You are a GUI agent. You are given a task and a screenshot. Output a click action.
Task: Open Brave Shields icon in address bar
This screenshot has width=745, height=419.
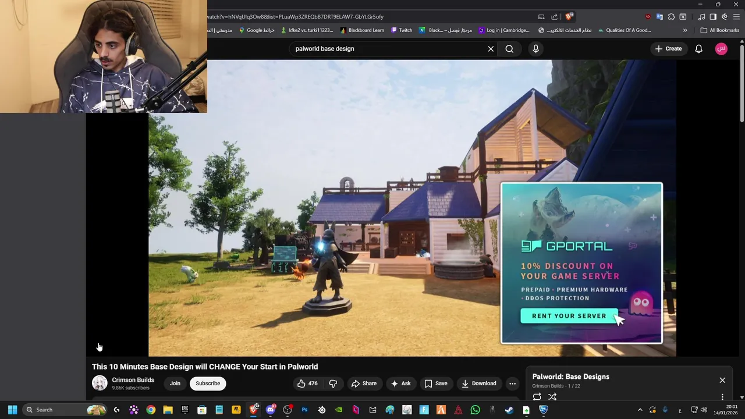tap(569, 17)
